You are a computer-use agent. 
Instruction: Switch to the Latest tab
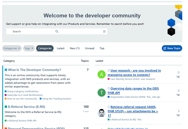pyautogui.click(x=60, y=48)
